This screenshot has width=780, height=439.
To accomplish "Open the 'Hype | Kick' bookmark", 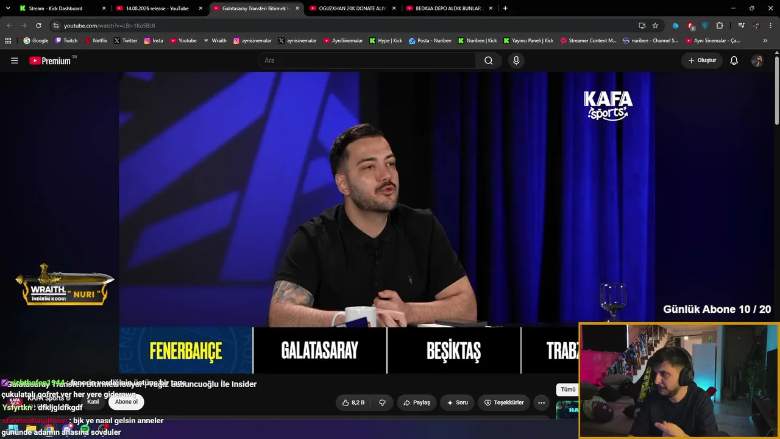I will pyautogui.click(x=385, y=41).
